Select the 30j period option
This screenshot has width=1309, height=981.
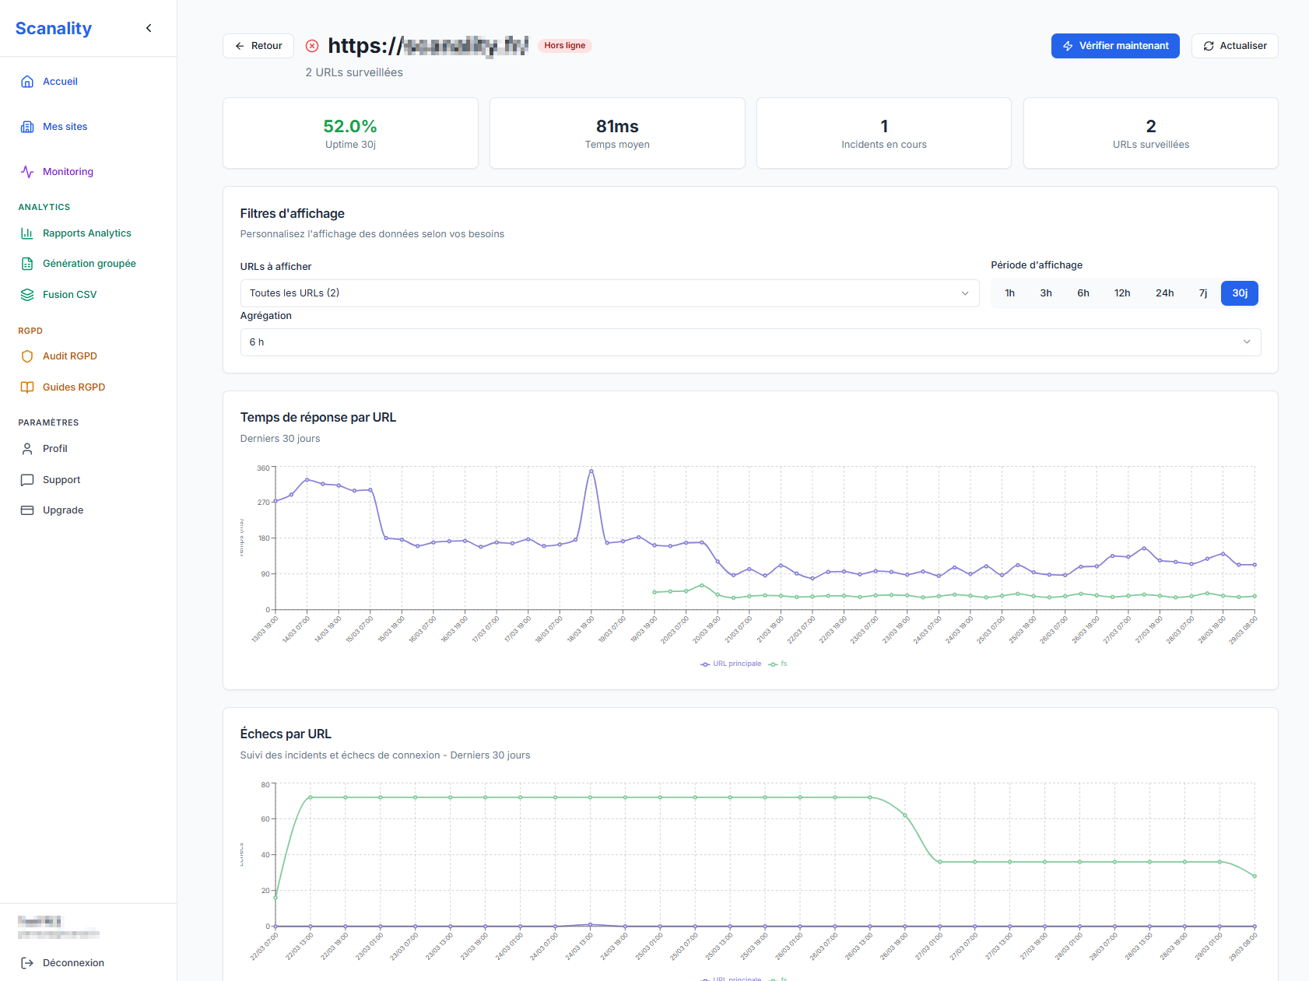coord(1239,293)
